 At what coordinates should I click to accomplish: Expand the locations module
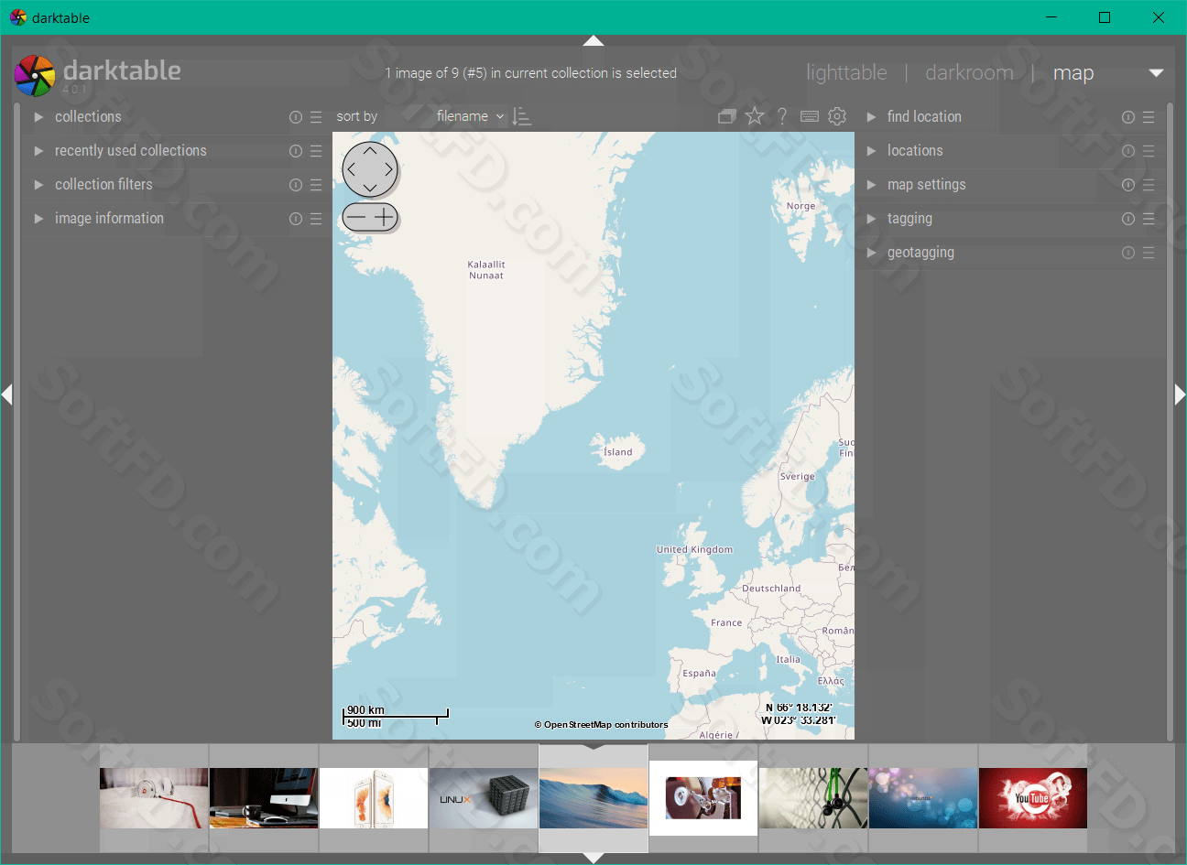click(871, 151)
